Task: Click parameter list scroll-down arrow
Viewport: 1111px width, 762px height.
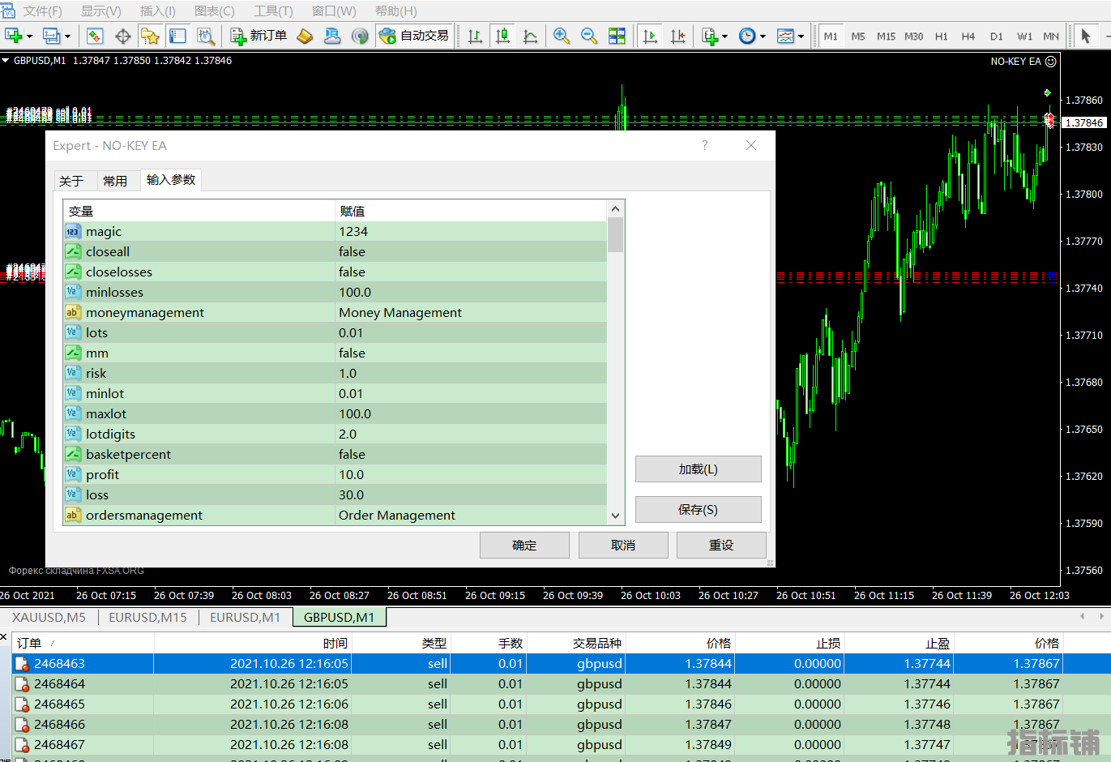Action: click(615, 516)
